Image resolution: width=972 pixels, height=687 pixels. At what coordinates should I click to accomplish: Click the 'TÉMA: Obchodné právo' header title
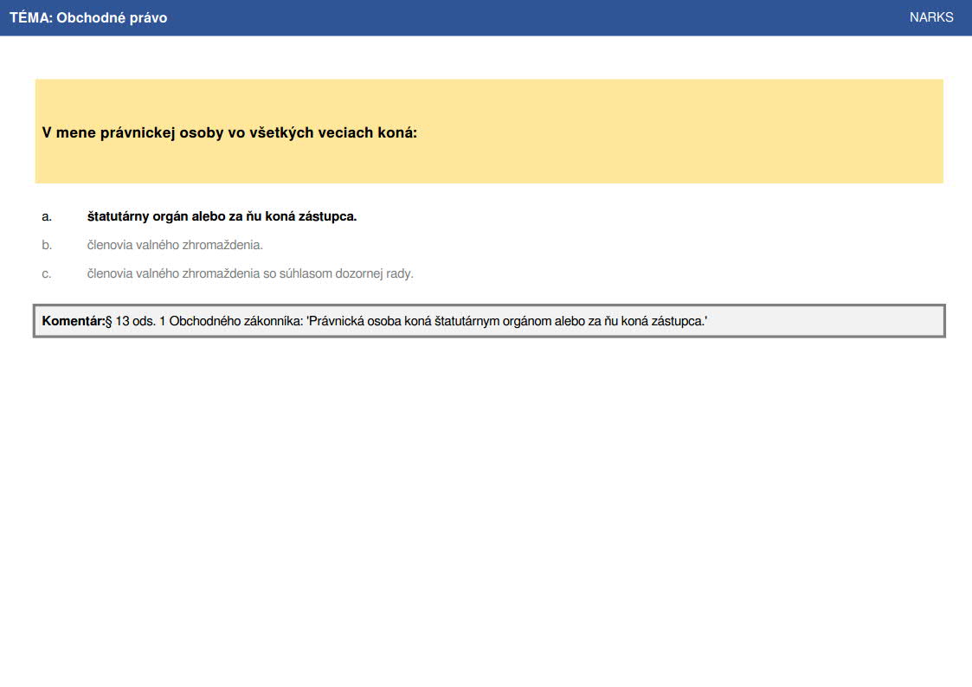[88, 17]
